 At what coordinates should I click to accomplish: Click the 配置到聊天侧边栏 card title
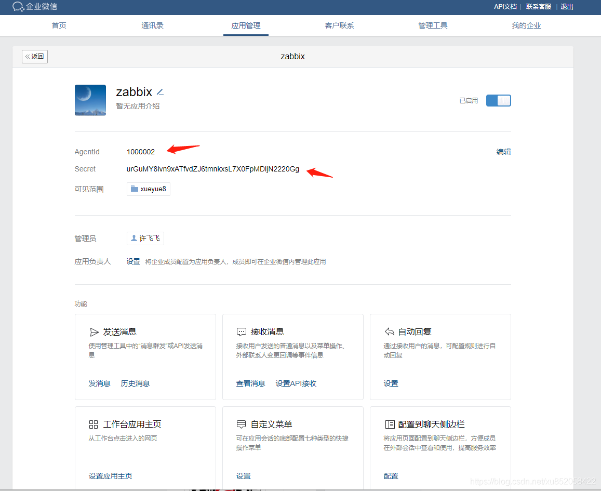pyautogui.click(x=431, y=424)
